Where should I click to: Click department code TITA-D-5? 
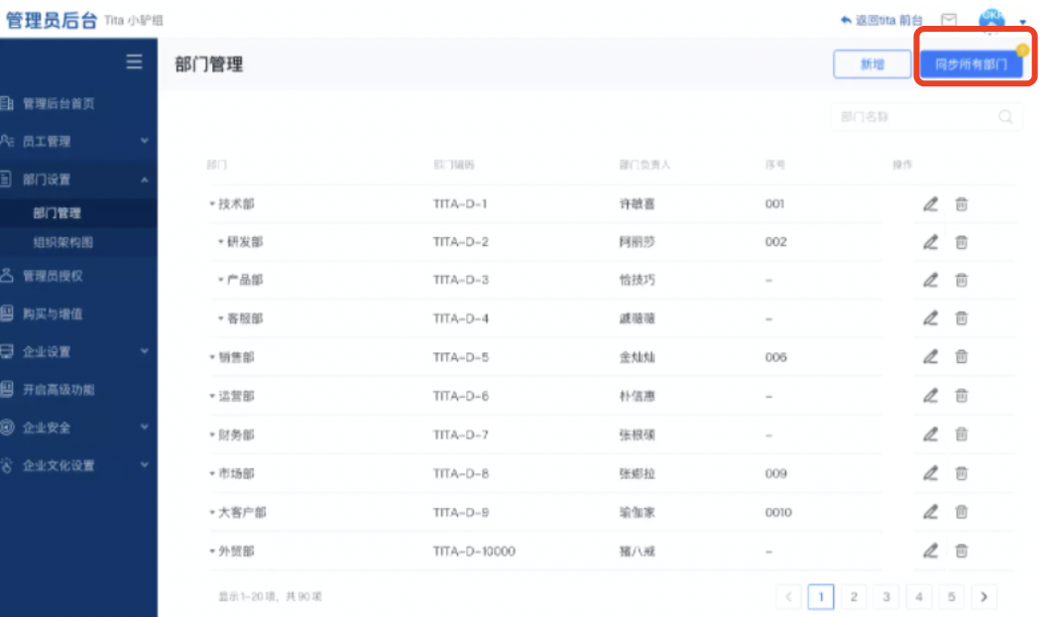(x=460, y=357)
